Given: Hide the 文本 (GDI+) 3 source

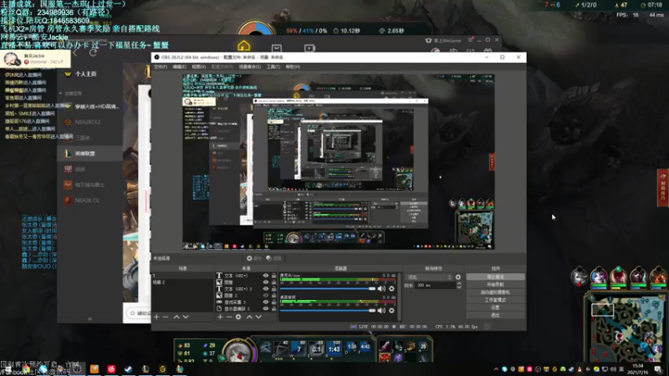Looking at the screenshot, I should 266,288.
